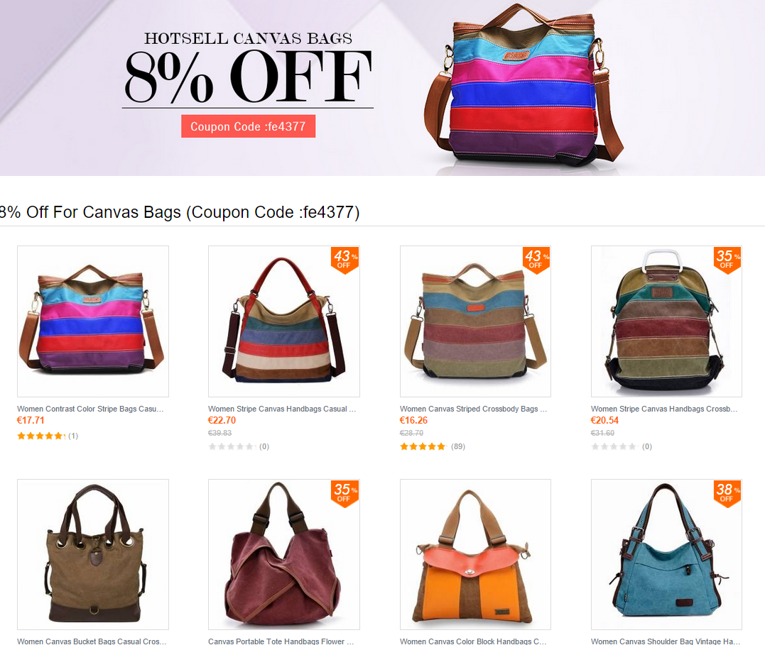Open the Women Canvas Striped Crossbody Bags title
765x645 pixels.
coord(473,409)
